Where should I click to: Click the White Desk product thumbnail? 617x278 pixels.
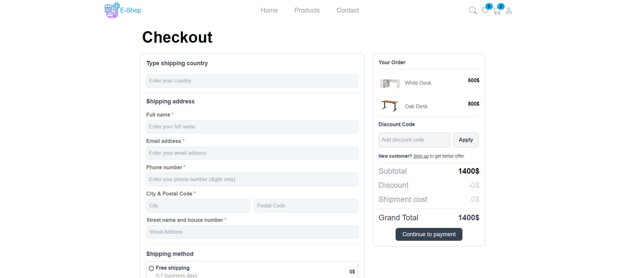[x=389, y=83]
